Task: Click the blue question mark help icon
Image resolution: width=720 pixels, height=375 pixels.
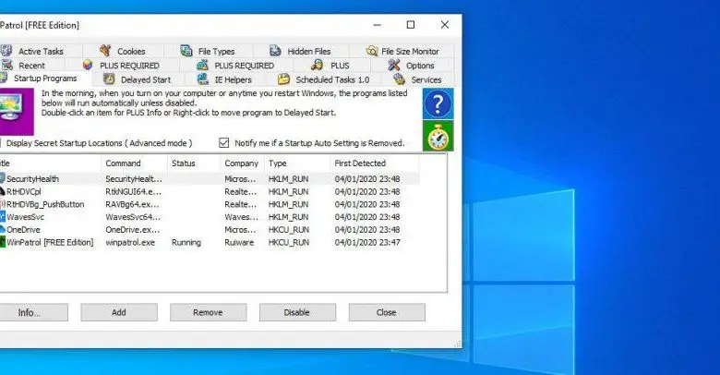Action: [x=438, y=103]
